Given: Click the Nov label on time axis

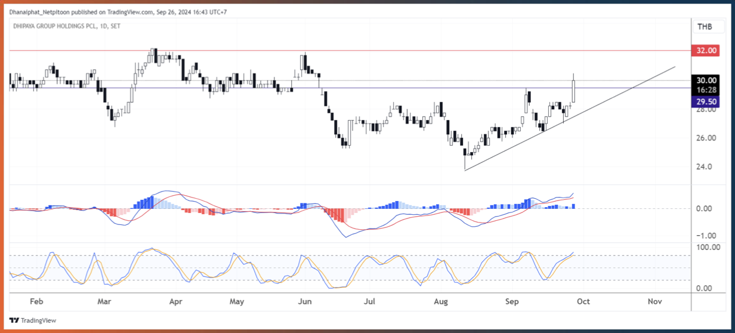Looking at the screenshot, I should (x=654, y=301).
